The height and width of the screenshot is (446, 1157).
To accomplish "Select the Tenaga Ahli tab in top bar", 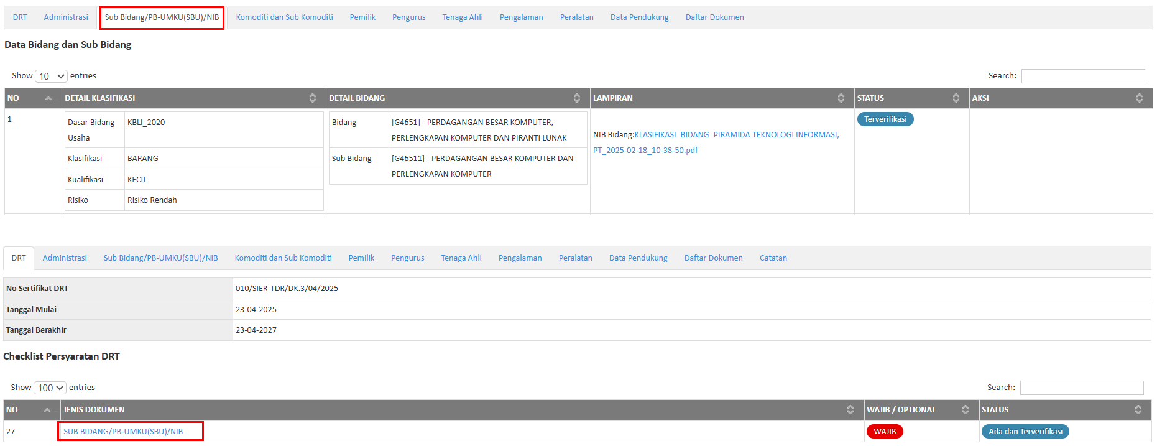I will 462,17.
